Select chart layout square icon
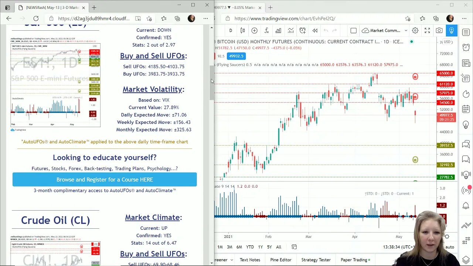Viewport: 473px width, 266px height. [353, 31]
